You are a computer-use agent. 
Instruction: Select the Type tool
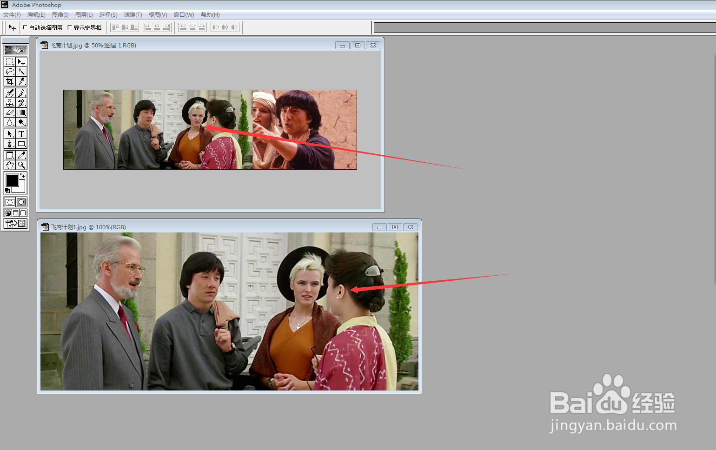(21, 134)
